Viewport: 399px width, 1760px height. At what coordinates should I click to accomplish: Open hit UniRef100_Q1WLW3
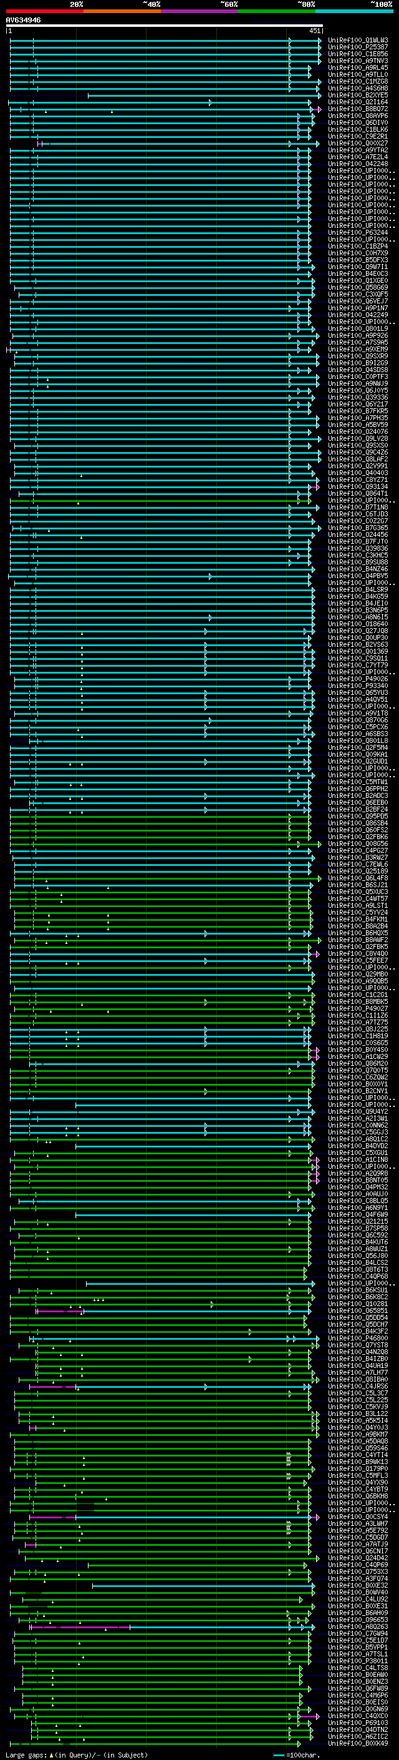coord(358,41)
